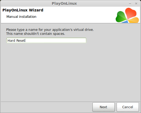This screenshot has width=141, height=113.
Task: Click the yellow petal of the logo
Action: click(x=134, y=20)
